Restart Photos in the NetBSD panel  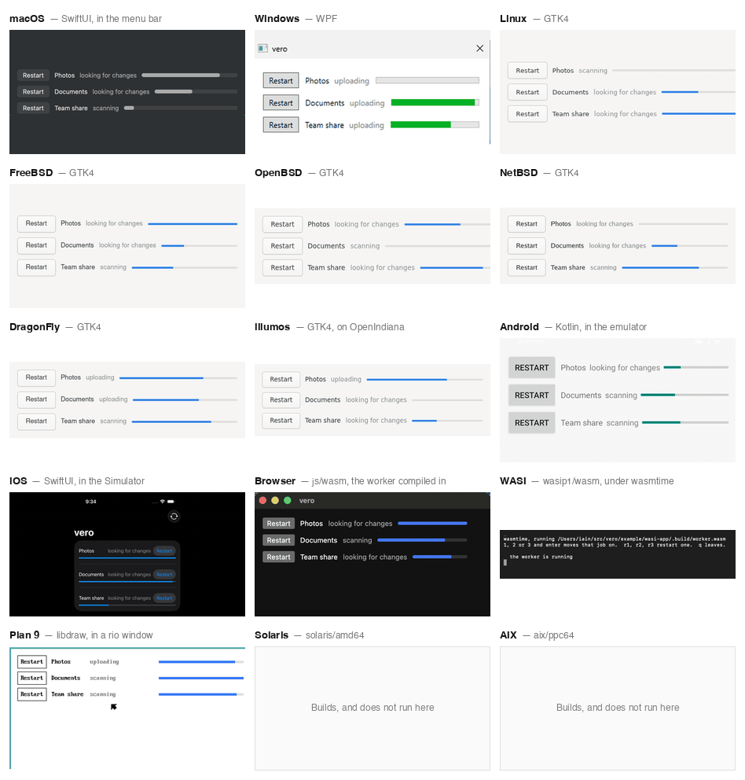coord(527,224)
